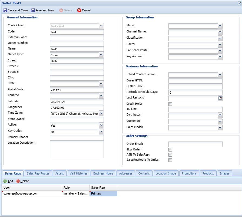This screenshot has width=242, height=217.
Task: Click the Save and Close disk icon
Action: tap(5, 10)
